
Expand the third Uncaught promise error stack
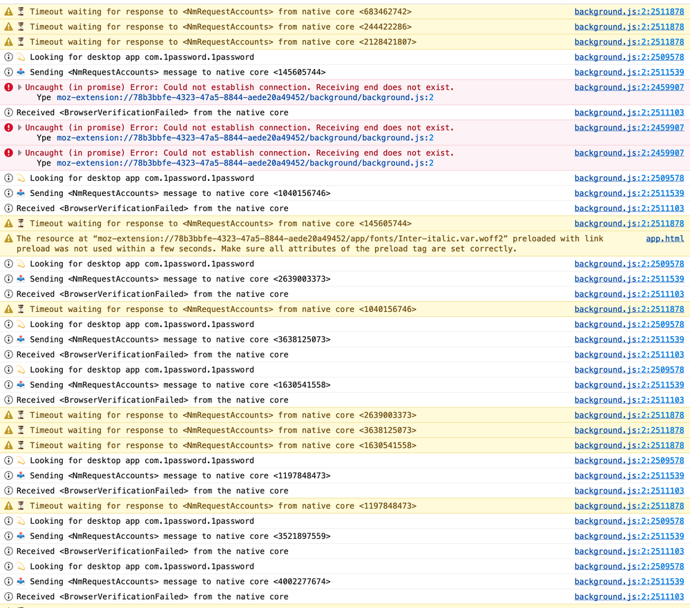19,153
